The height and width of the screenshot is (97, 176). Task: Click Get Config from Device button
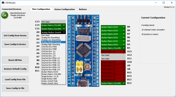(15, 35)
